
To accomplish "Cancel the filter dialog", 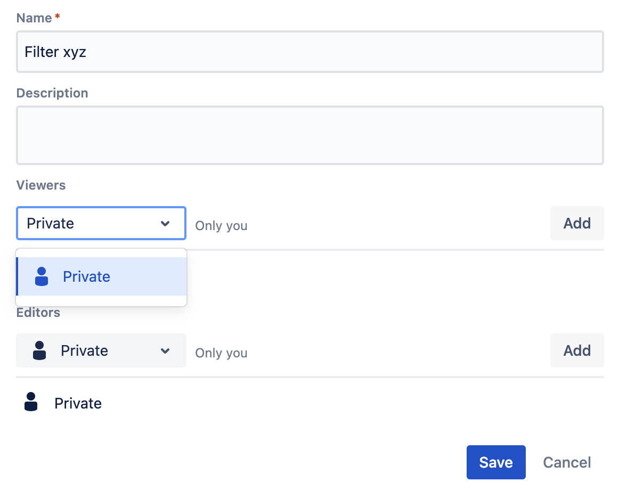I will pos(567,462).
